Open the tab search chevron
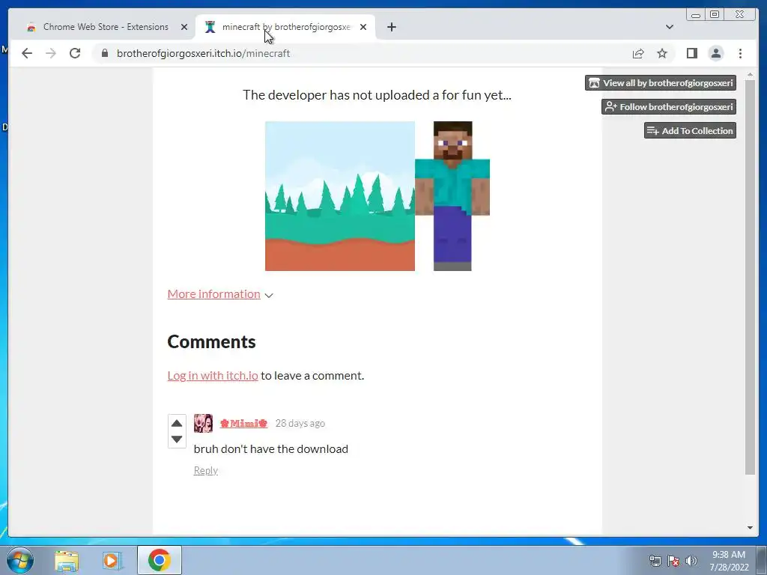 (x=669, y=27)
